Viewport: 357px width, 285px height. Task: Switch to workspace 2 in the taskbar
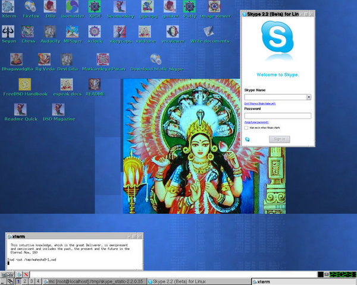pyautogui.click(x=26, y=281)
